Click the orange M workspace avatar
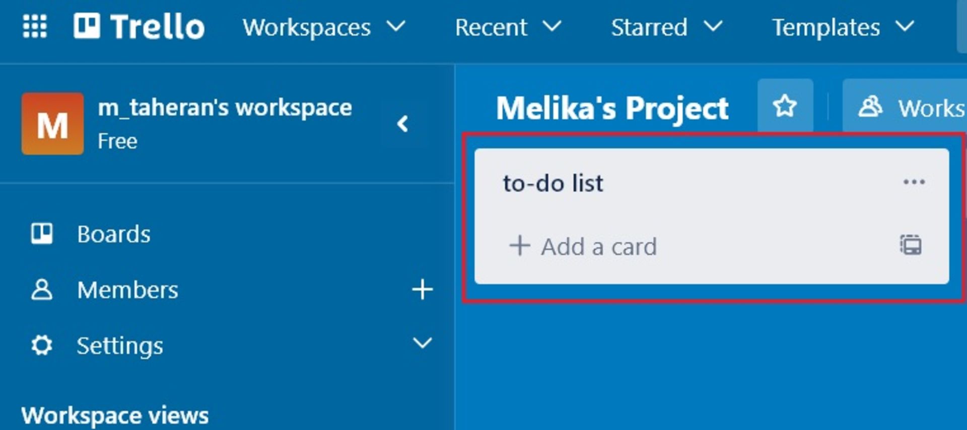The width and height of the screenshot is (967, 430). pos(52,123)
